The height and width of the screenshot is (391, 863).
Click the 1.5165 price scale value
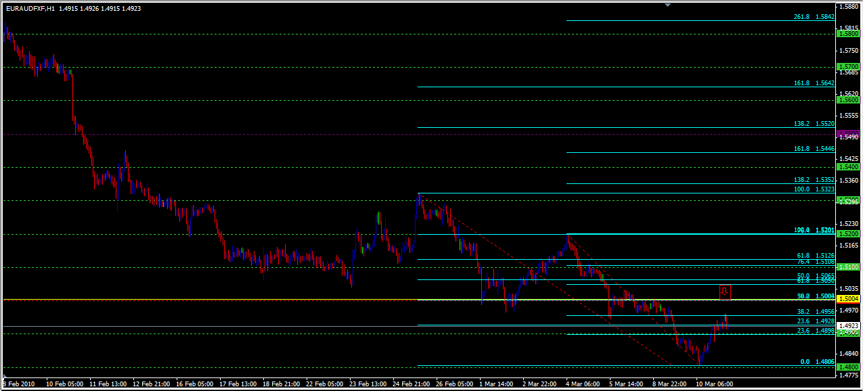coord(848,246)
